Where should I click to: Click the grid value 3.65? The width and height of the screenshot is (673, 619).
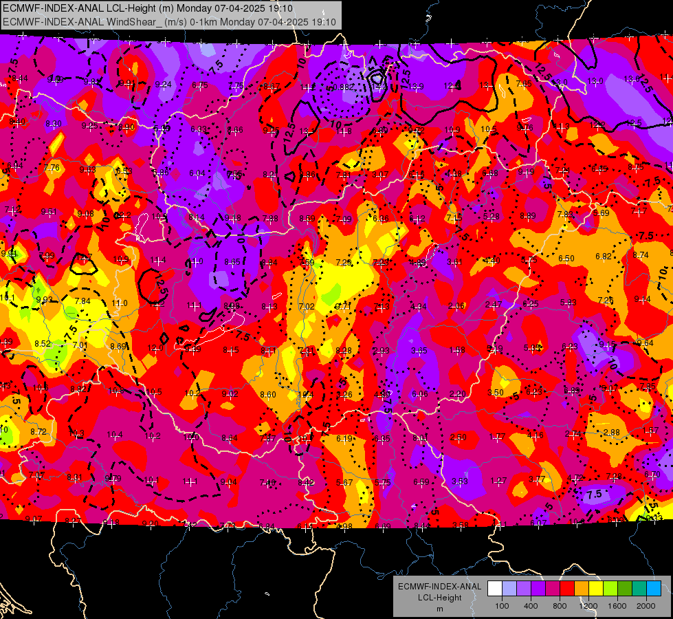coord(419,351)
